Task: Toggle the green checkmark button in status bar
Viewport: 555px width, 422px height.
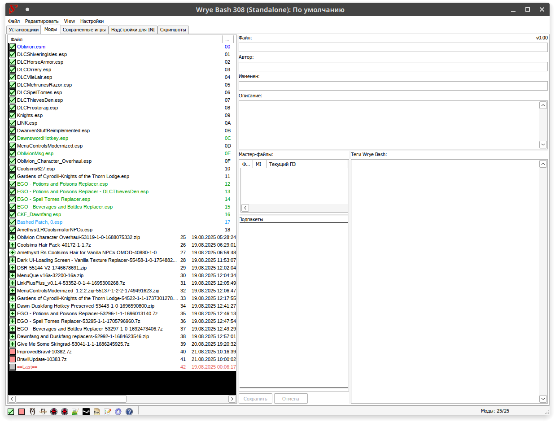Action: [x=11, y=411]
